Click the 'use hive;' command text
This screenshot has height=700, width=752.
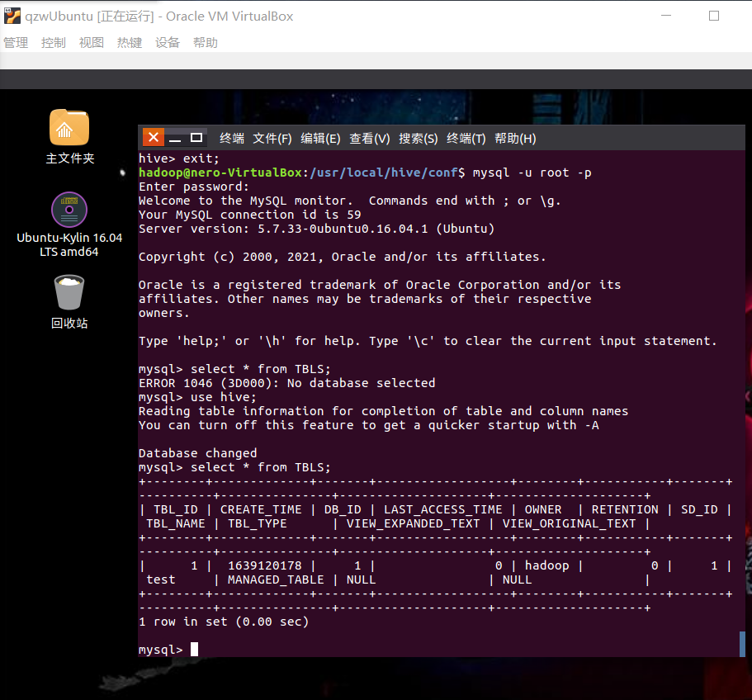[224, 397]
